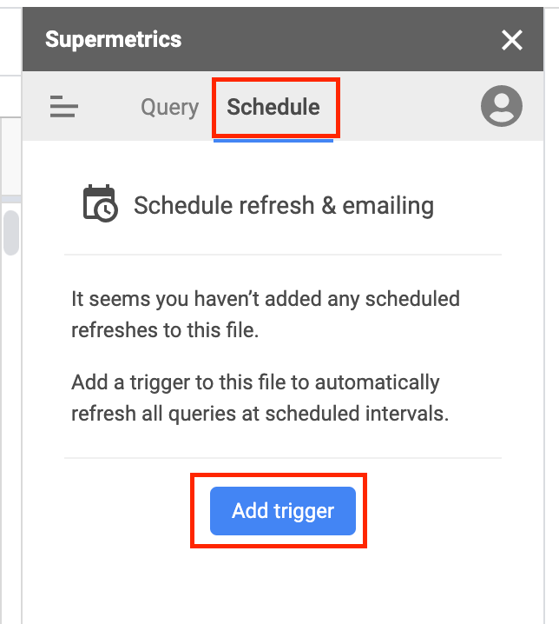This screenshot has width=559, height=624.
Task: Click the Supermetrics sidebar title
Action: pyautogui.click(x=114, y=39)
